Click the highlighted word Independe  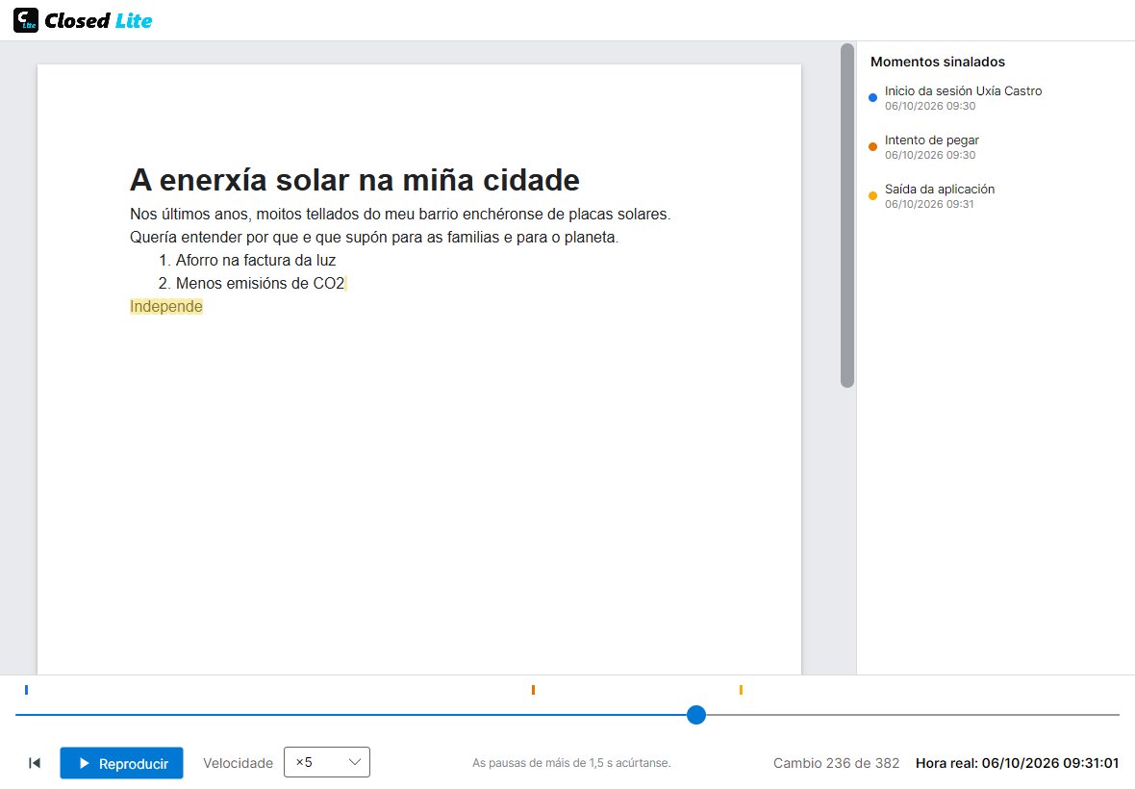(x=165, y=306)
